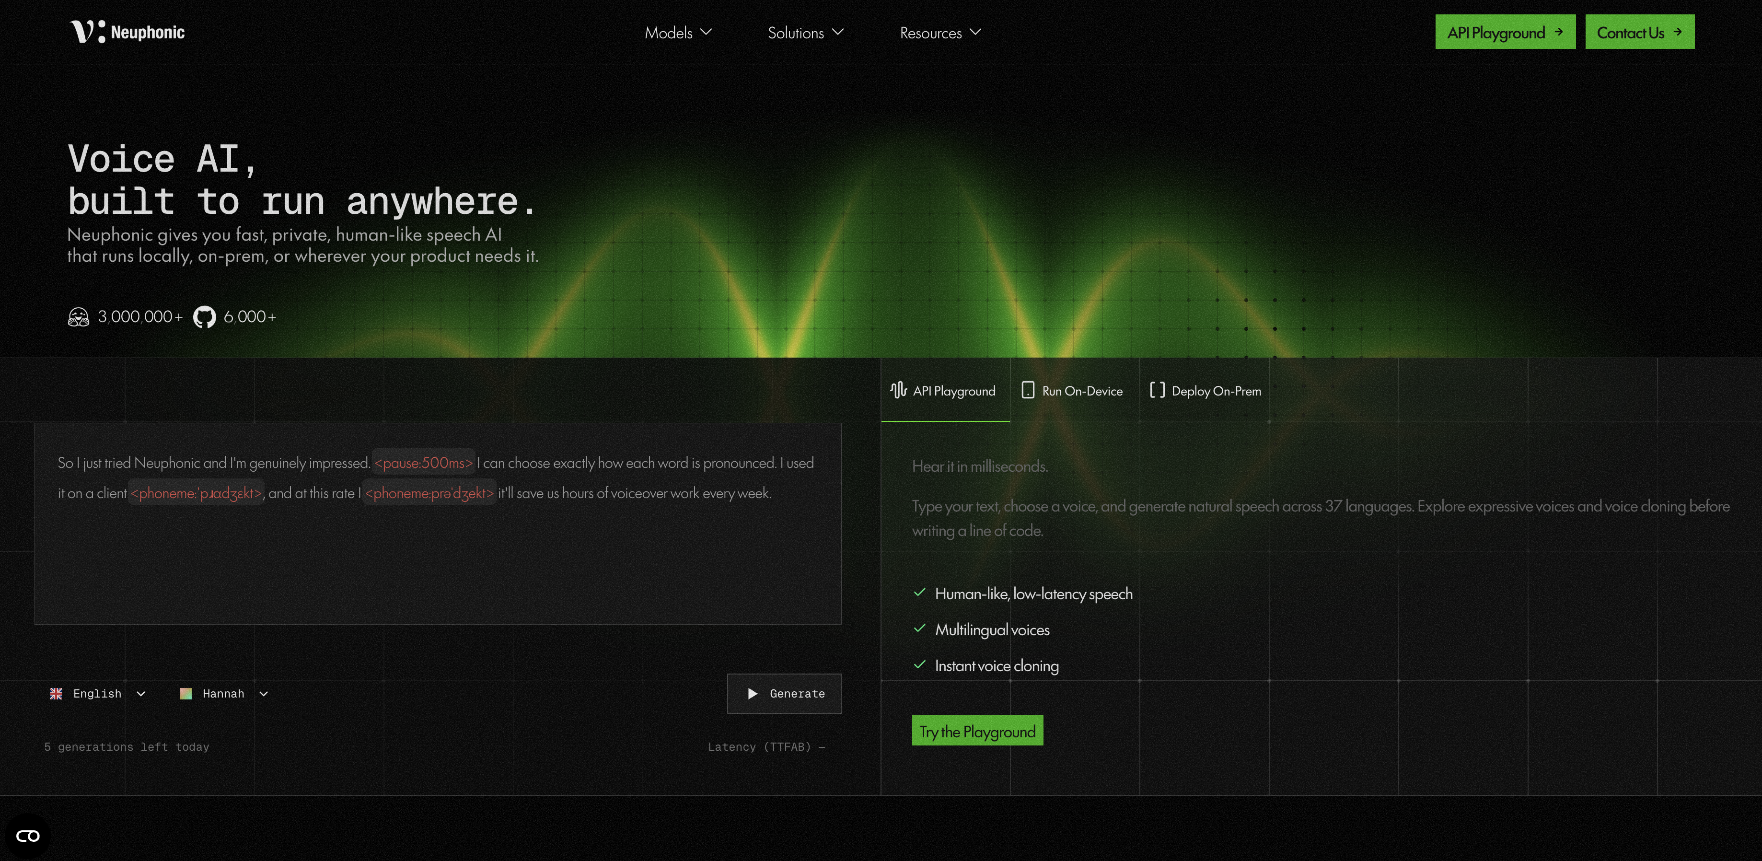The height and width of the screenshot is (861, 1762).
Task: Click the Generate button
Action: click(x=784, y=694)
